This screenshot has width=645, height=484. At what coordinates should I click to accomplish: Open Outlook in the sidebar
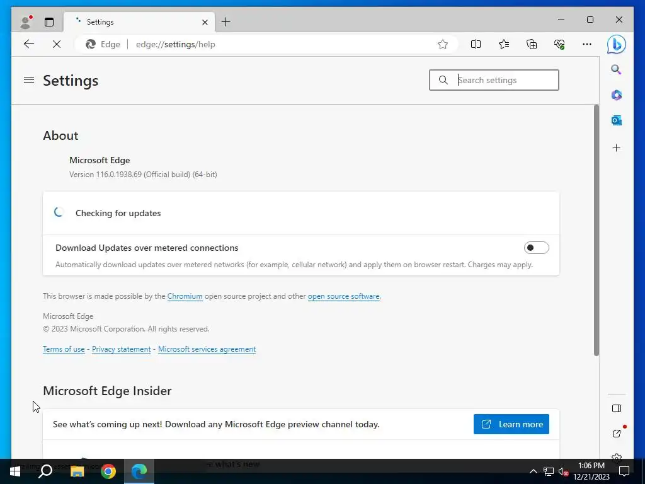tap(616, 120)
